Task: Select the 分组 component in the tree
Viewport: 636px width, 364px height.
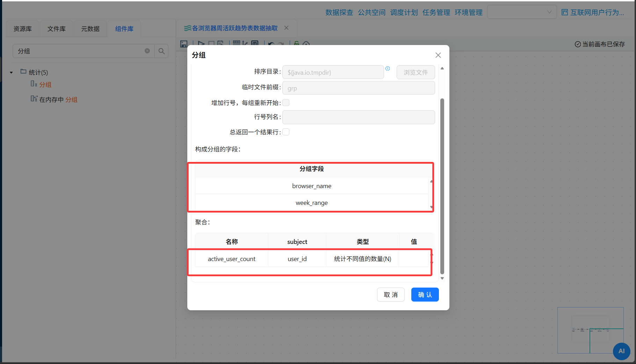Action: point(45,84)
